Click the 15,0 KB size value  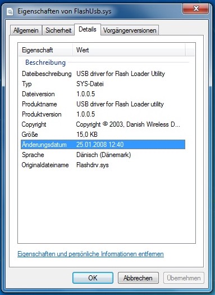pos(87,135)
